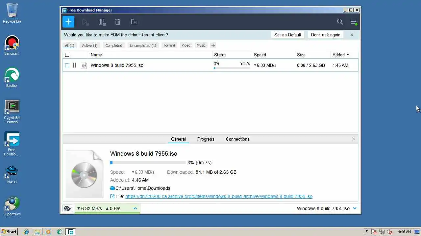
Task: Open Supermium desktop shortcut
Action: coord(12,206)
